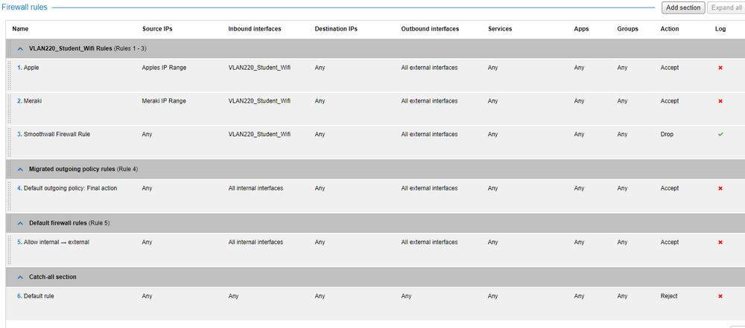Click log cross icon on Meraki rule
745x328 pixels.
click(x=720, y=101)
